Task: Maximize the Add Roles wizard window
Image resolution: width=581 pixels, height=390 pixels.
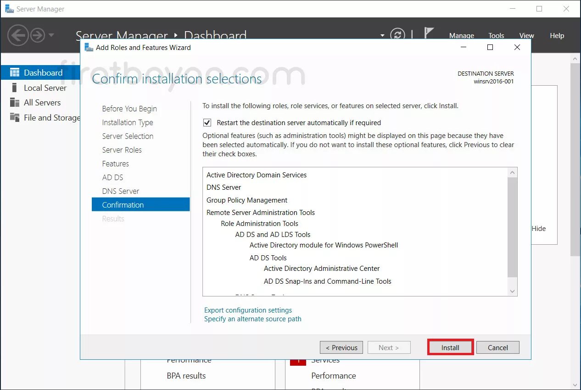Action: pos(490,47)
